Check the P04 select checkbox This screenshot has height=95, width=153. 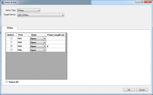pyautogui.click(x=11, y=50)
